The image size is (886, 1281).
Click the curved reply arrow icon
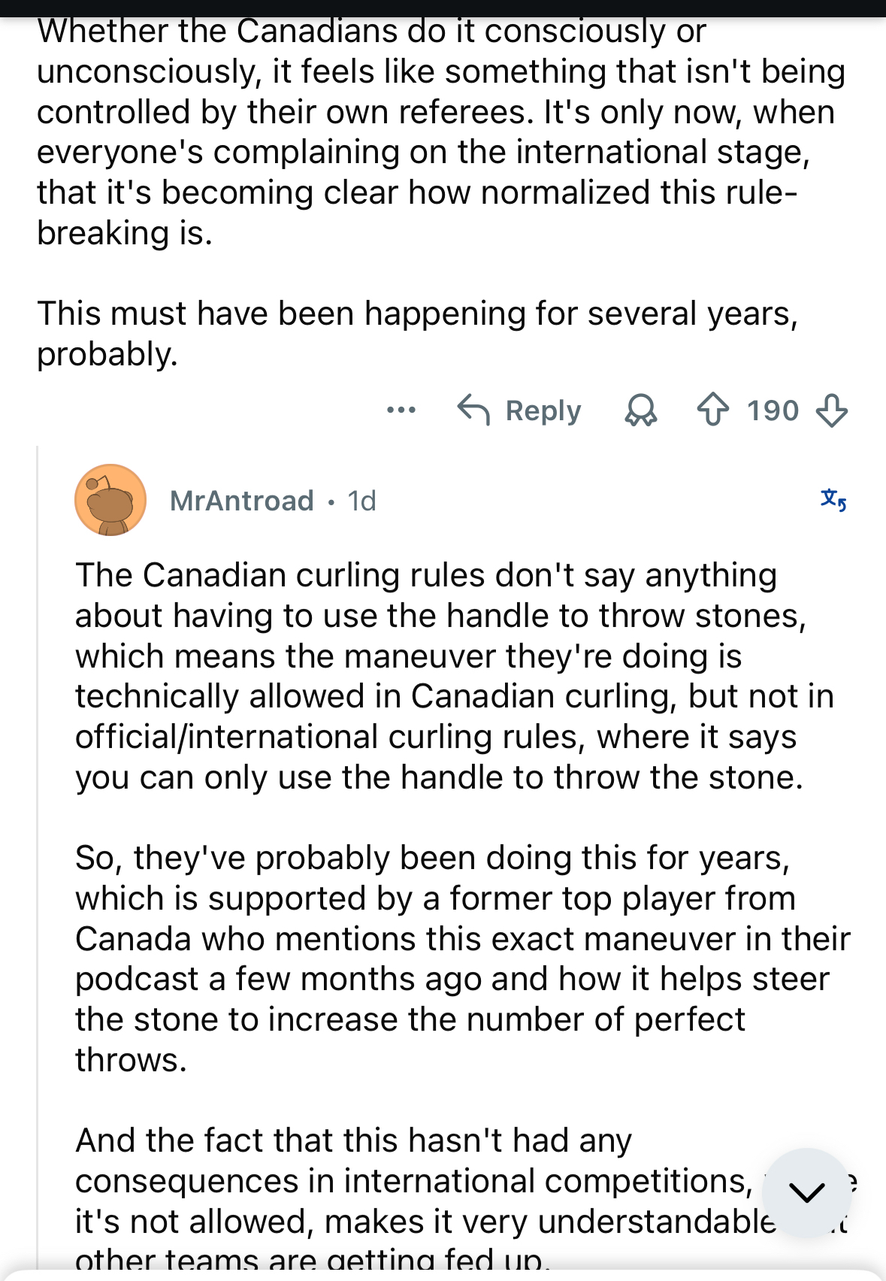pos(473,410)
